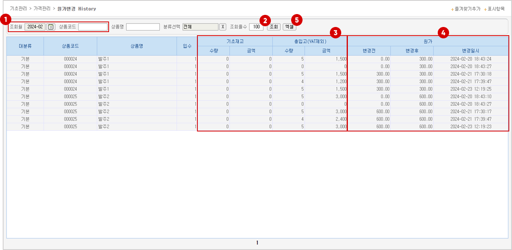Export the list with the 엑셀 button
512x250 pixels.
pyautogui.click(x=289, y=27)
